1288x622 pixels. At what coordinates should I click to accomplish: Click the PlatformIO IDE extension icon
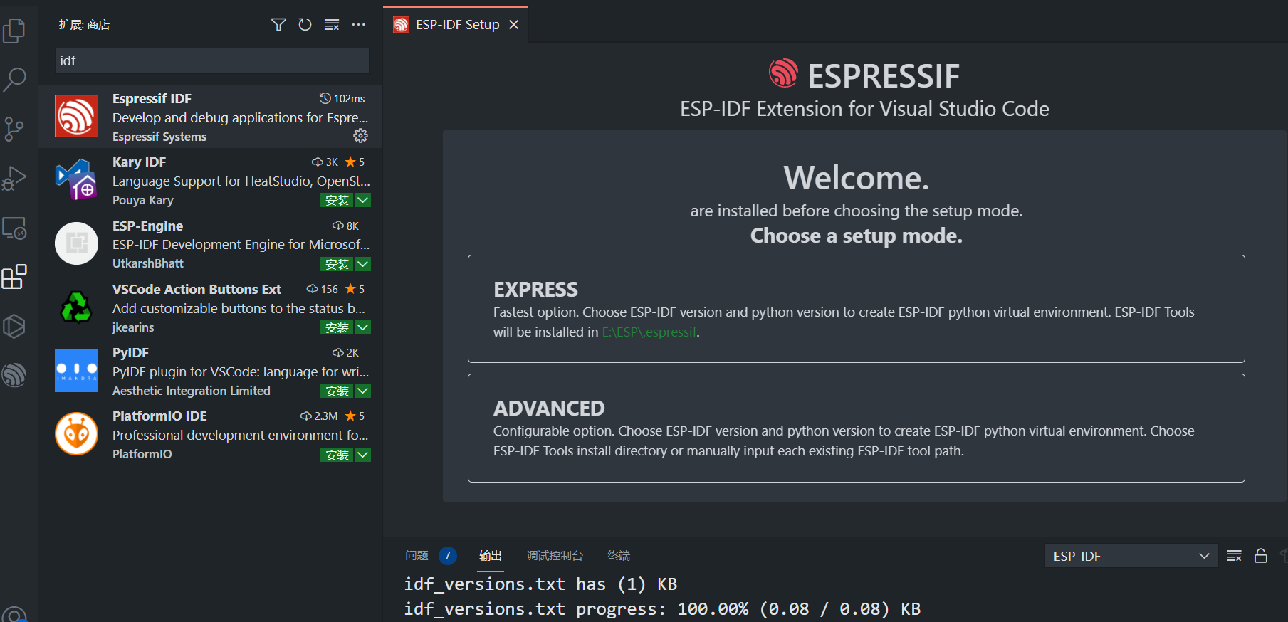77,433
